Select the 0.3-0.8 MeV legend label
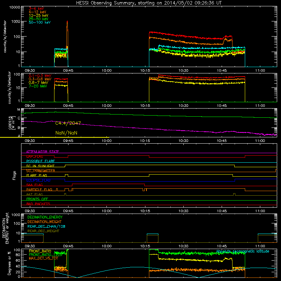 40,79
